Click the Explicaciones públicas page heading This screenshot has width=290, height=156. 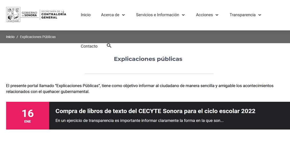148,59
